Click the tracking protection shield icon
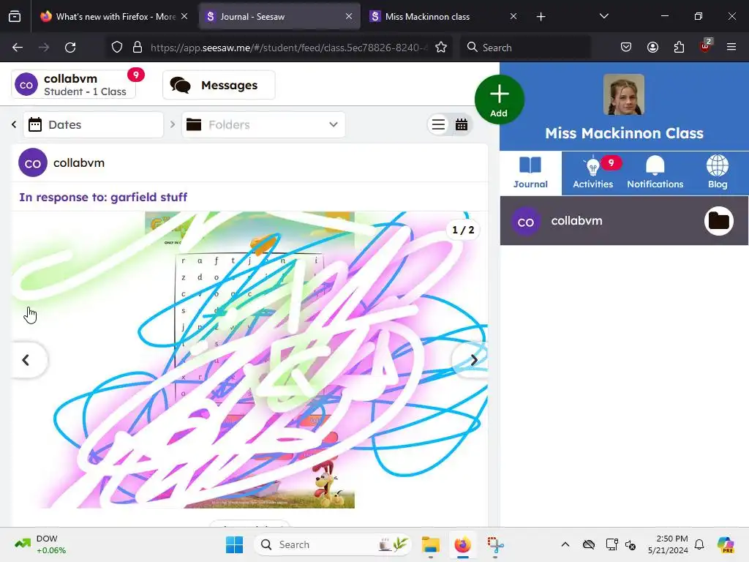This screenshot has height=562, width=749. [x=117, y=48]
